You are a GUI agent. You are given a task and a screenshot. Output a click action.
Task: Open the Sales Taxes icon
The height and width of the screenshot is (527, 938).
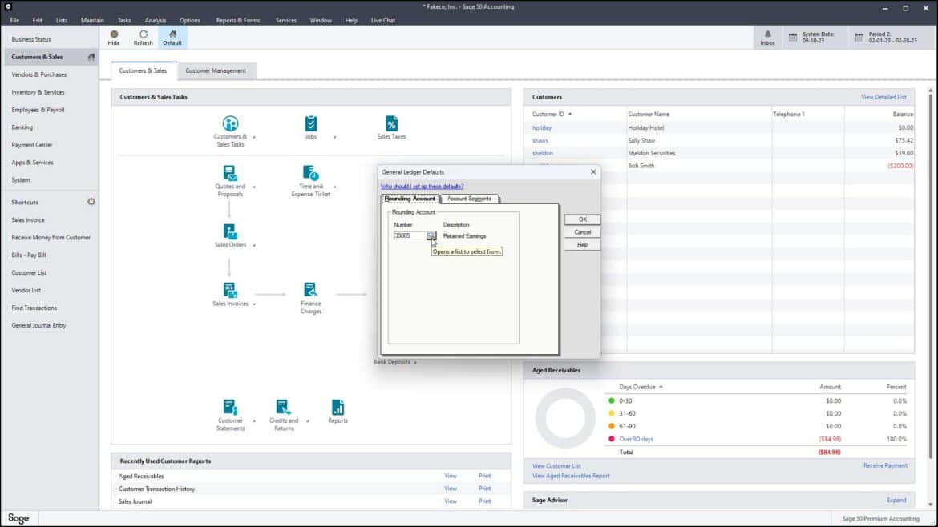pyautogui.click(x=391, y=123)
